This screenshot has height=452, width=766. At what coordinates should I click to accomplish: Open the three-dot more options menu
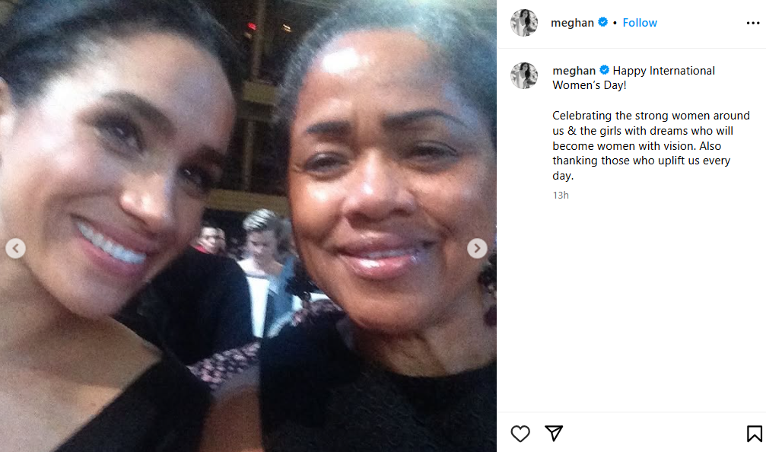coord(753,23)
